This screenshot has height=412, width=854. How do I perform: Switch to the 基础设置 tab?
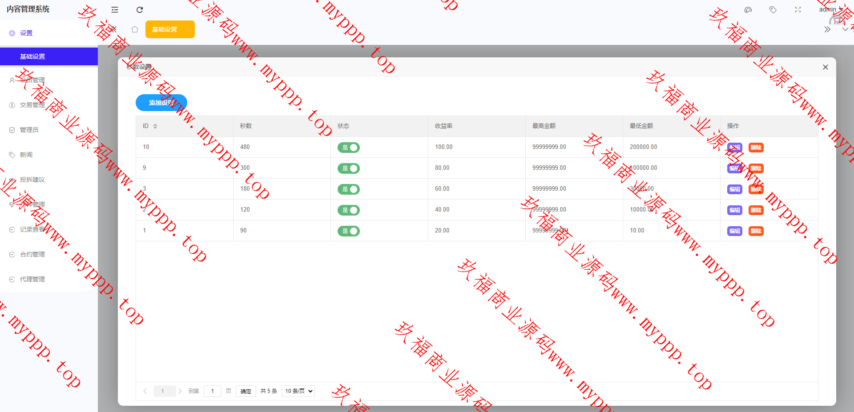click(x=165, y=29)
